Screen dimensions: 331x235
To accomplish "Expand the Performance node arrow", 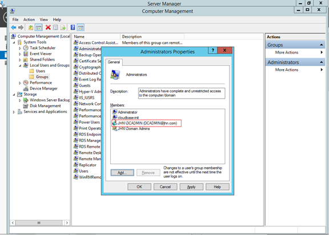I will coord(20,83).
